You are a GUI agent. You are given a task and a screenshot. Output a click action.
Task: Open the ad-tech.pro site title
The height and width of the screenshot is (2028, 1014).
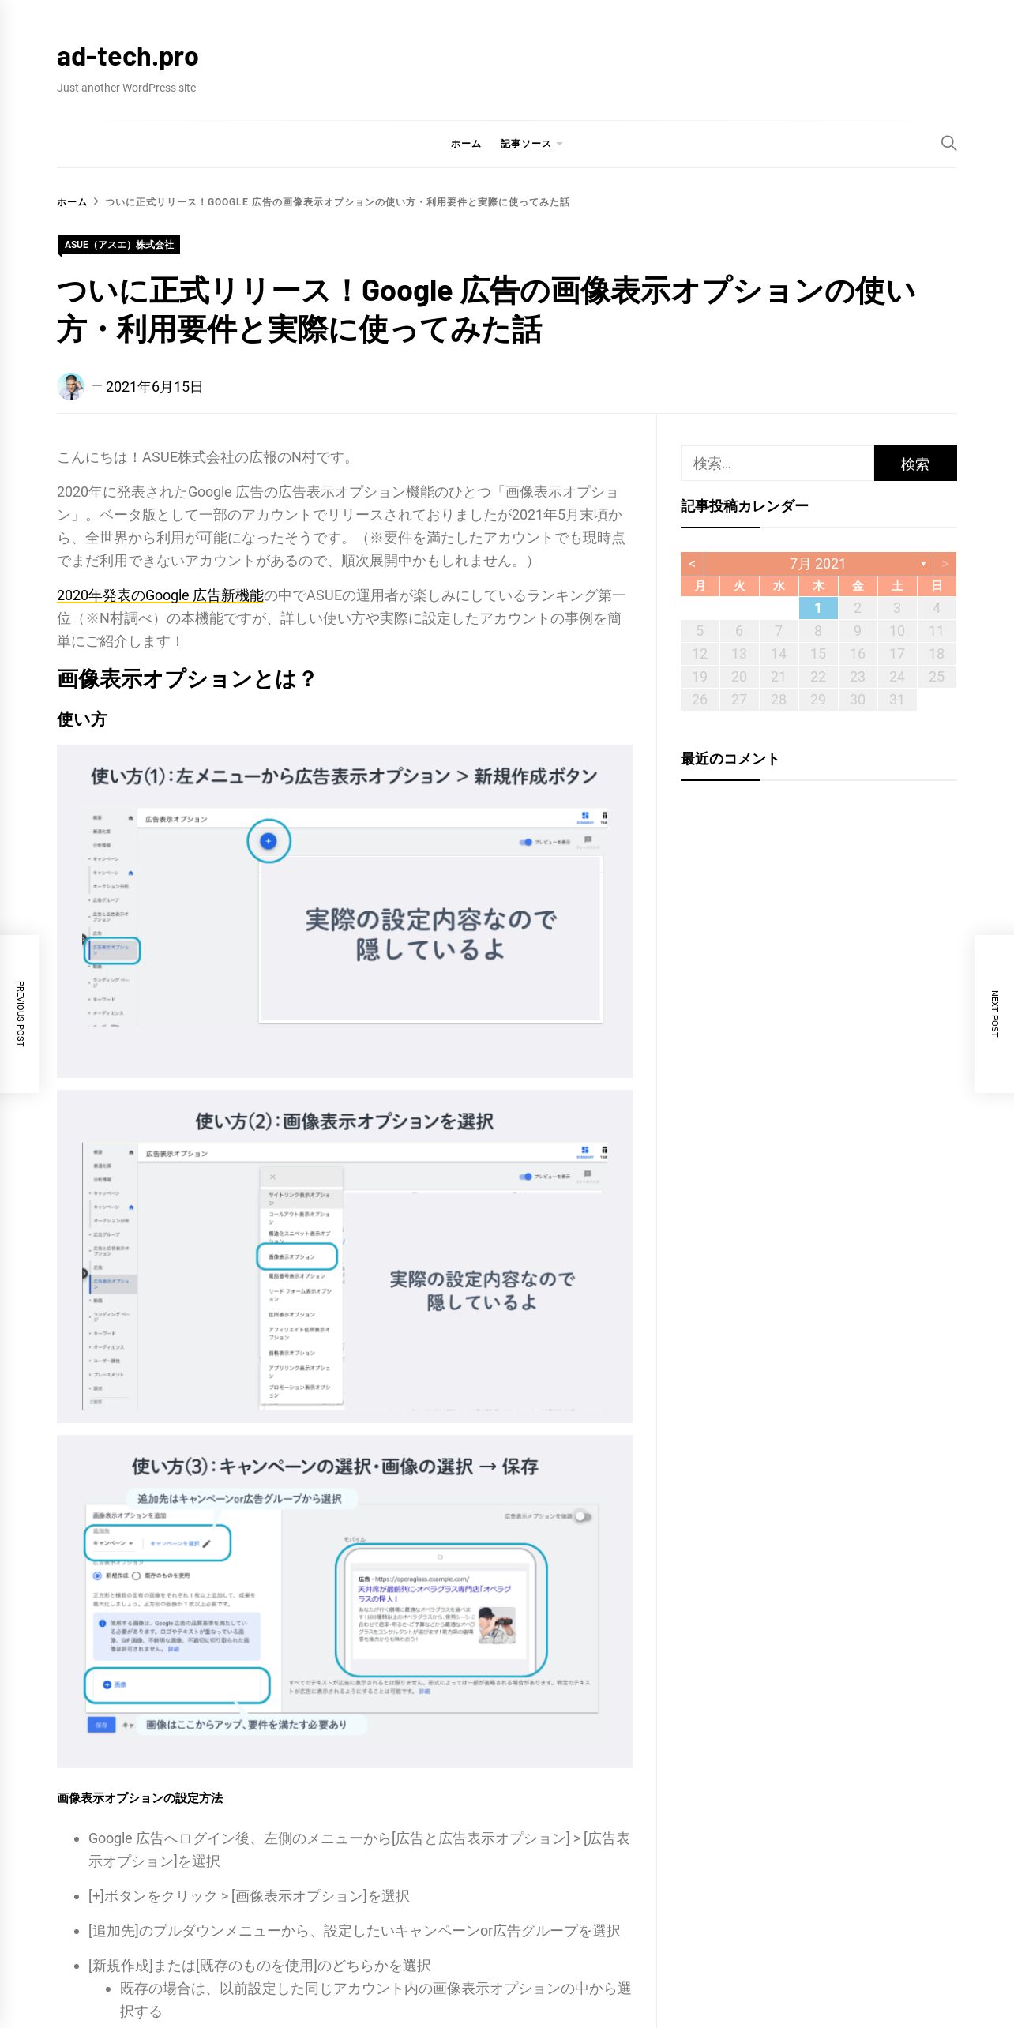tap(127, 57)
